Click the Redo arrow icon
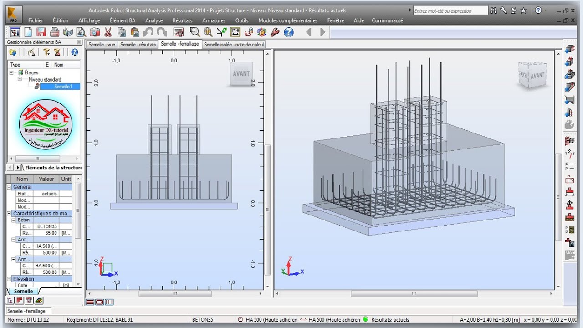 (x=162, y=32)
